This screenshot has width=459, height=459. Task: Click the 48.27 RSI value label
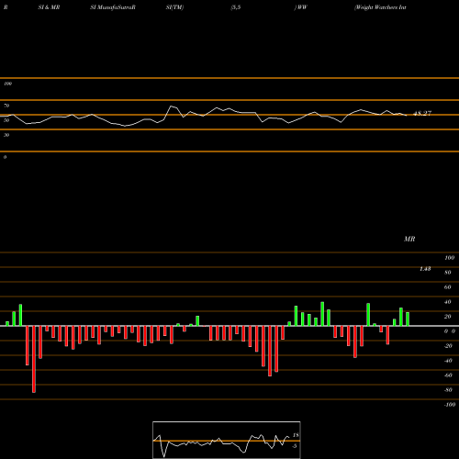pyautogui.click(x=422, y=113)
